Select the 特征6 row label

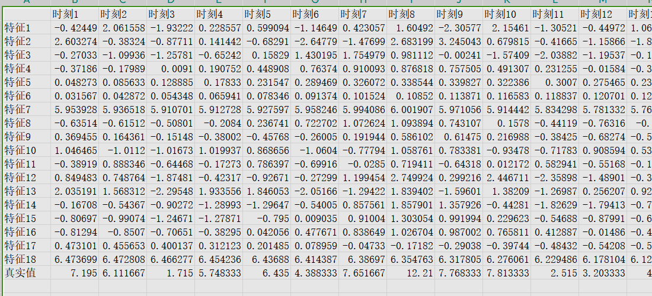pos(27,96)
